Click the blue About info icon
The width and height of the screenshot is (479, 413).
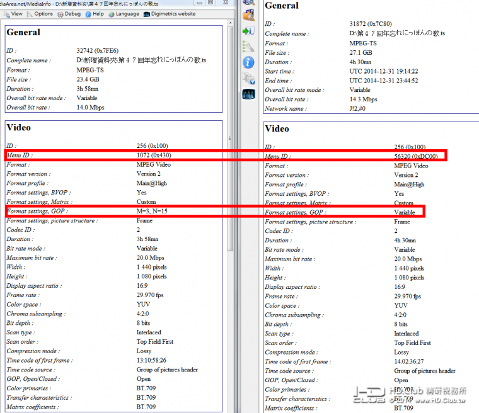248,62
